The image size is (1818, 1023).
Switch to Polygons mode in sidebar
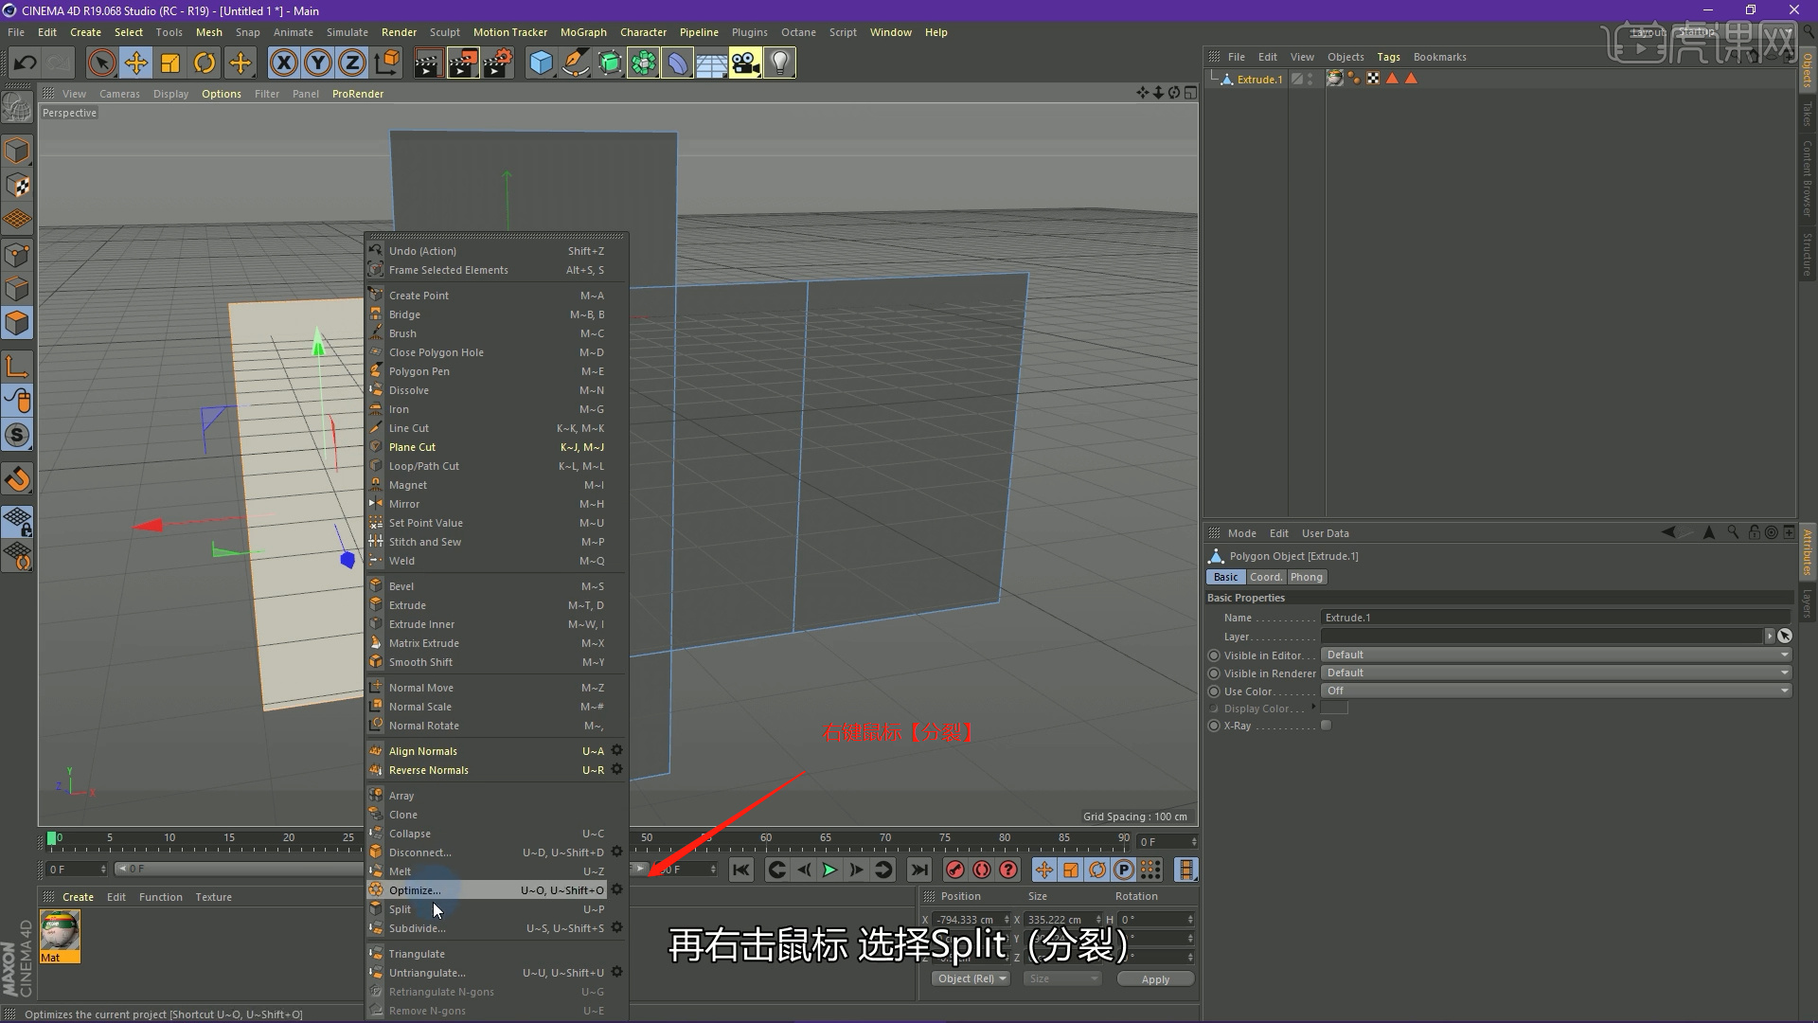point(17,323)
